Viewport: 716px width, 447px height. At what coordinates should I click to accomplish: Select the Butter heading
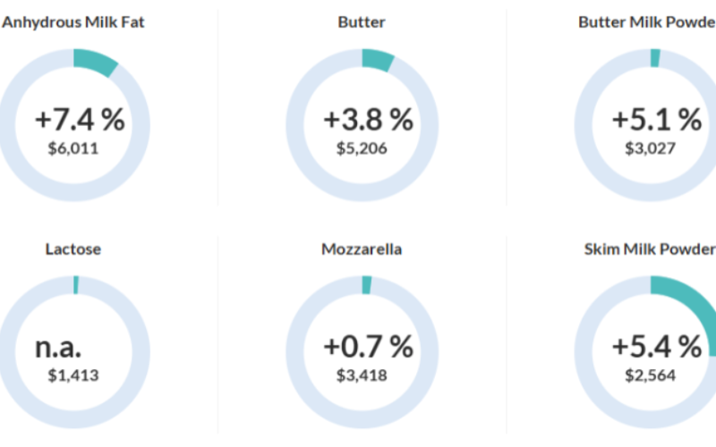click(362, 22)
